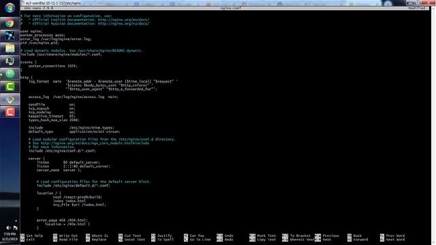Place cursor on 'types_hash_max_size 2048;' line
Screen dimensions: 436x245
[x=54, y=120]
